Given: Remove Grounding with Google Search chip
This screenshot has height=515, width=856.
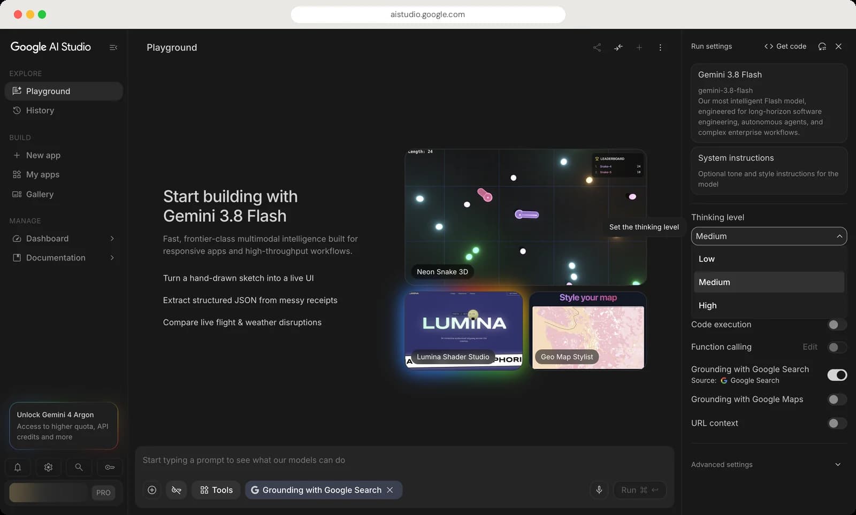Looking at the screenshot, I should point(390,490).
